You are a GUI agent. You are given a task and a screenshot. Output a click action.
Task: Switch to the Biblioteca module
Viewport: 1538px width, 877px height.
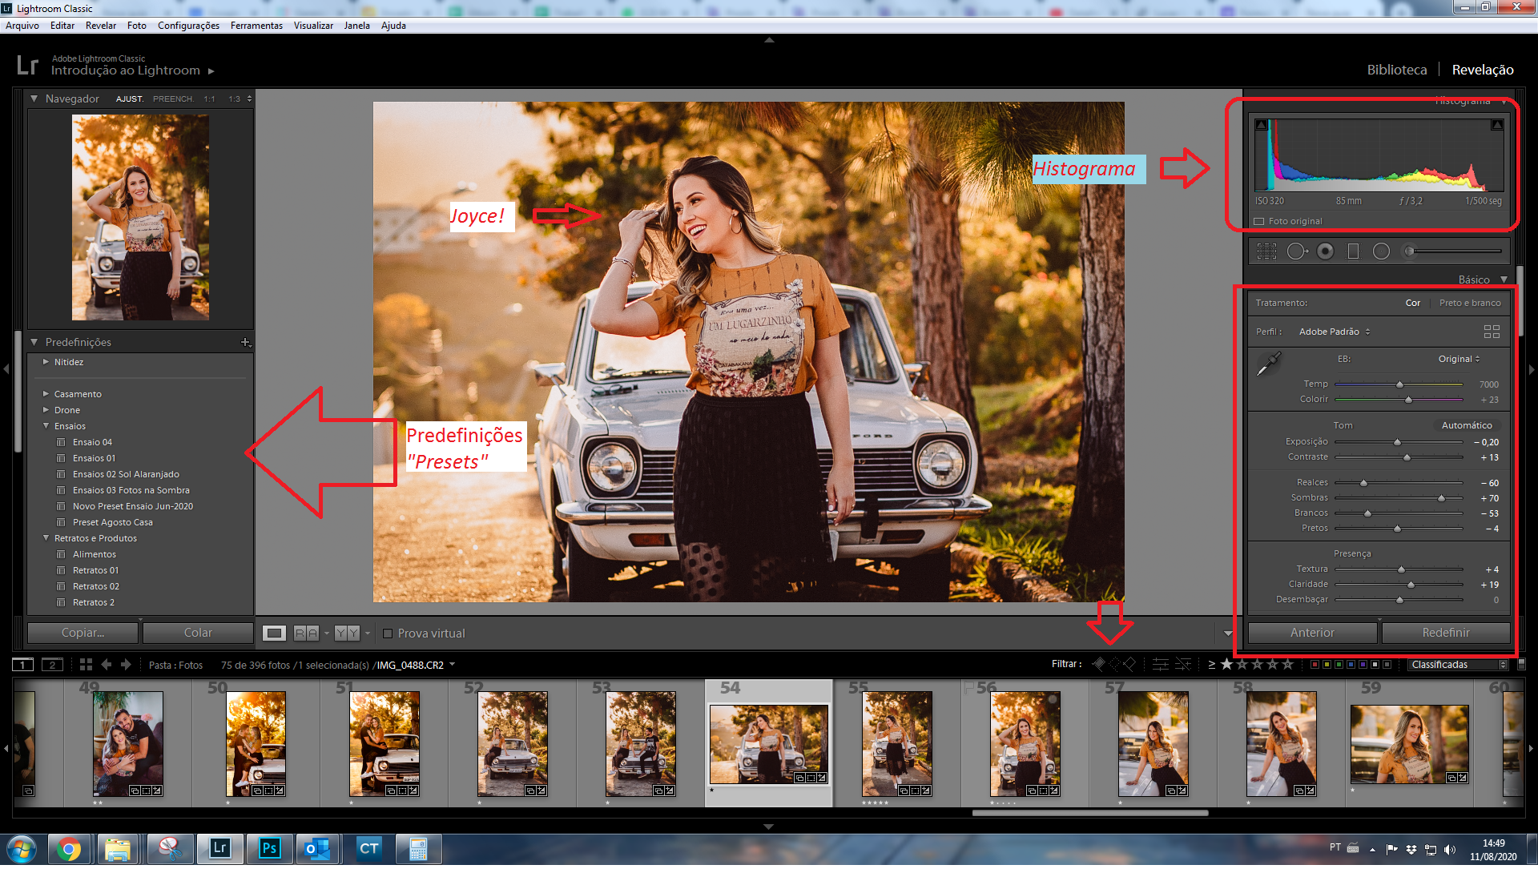coord(1396,70)
